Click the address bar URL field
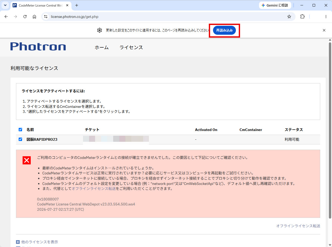This screenshot has height=247, width=332. (x=168, y=17)
